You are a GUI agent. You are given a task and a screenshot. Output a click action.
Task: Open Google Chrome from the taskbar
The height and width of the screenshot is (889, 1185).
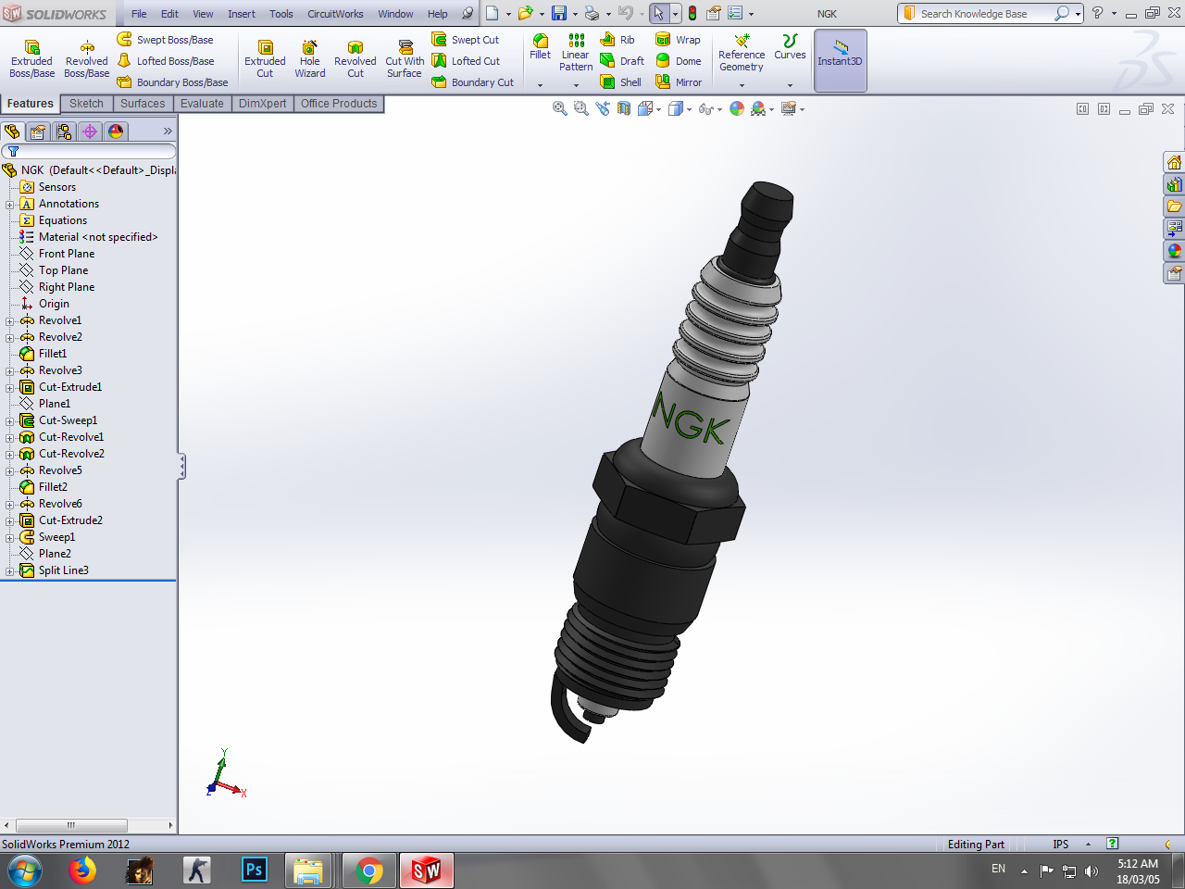click(x=369, y=870)
